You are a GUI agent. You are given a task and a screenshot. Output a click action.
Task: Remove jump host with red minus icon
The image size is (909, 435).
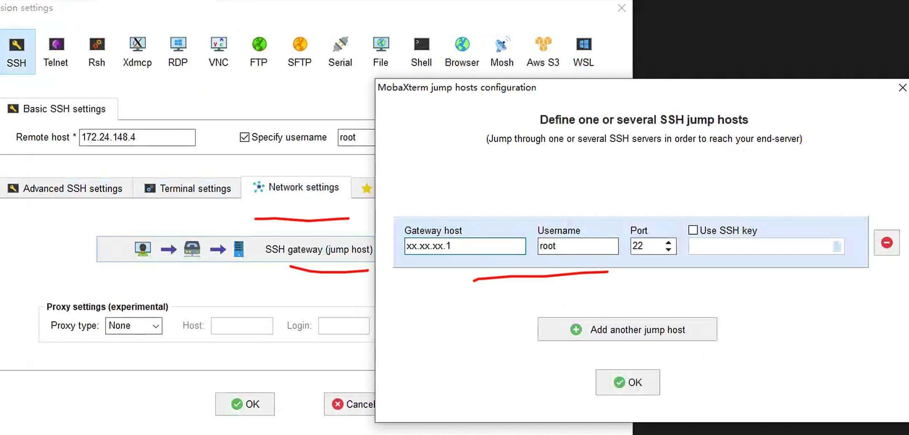(x=887, y=242)
